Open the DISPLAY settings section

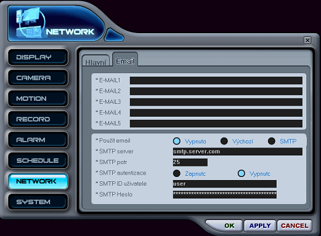click(x=38, y=57)
